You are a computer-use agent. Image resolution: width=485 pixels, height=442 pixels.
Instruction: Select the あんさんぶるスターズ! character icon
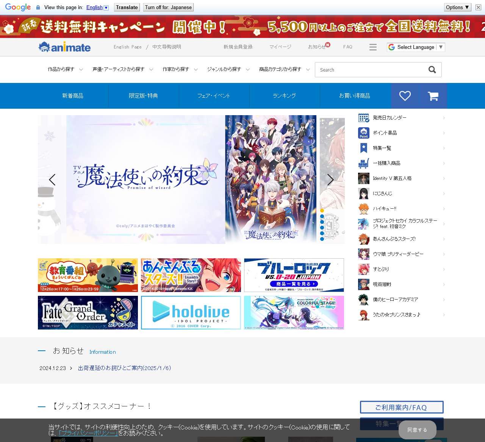[x=364, y=239]
